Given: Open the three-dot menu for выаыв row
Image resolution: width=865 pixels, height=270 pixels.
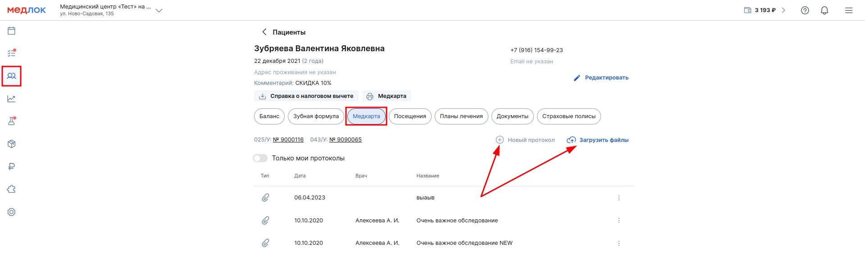Looking at the screenshot, I should point(619,198).
